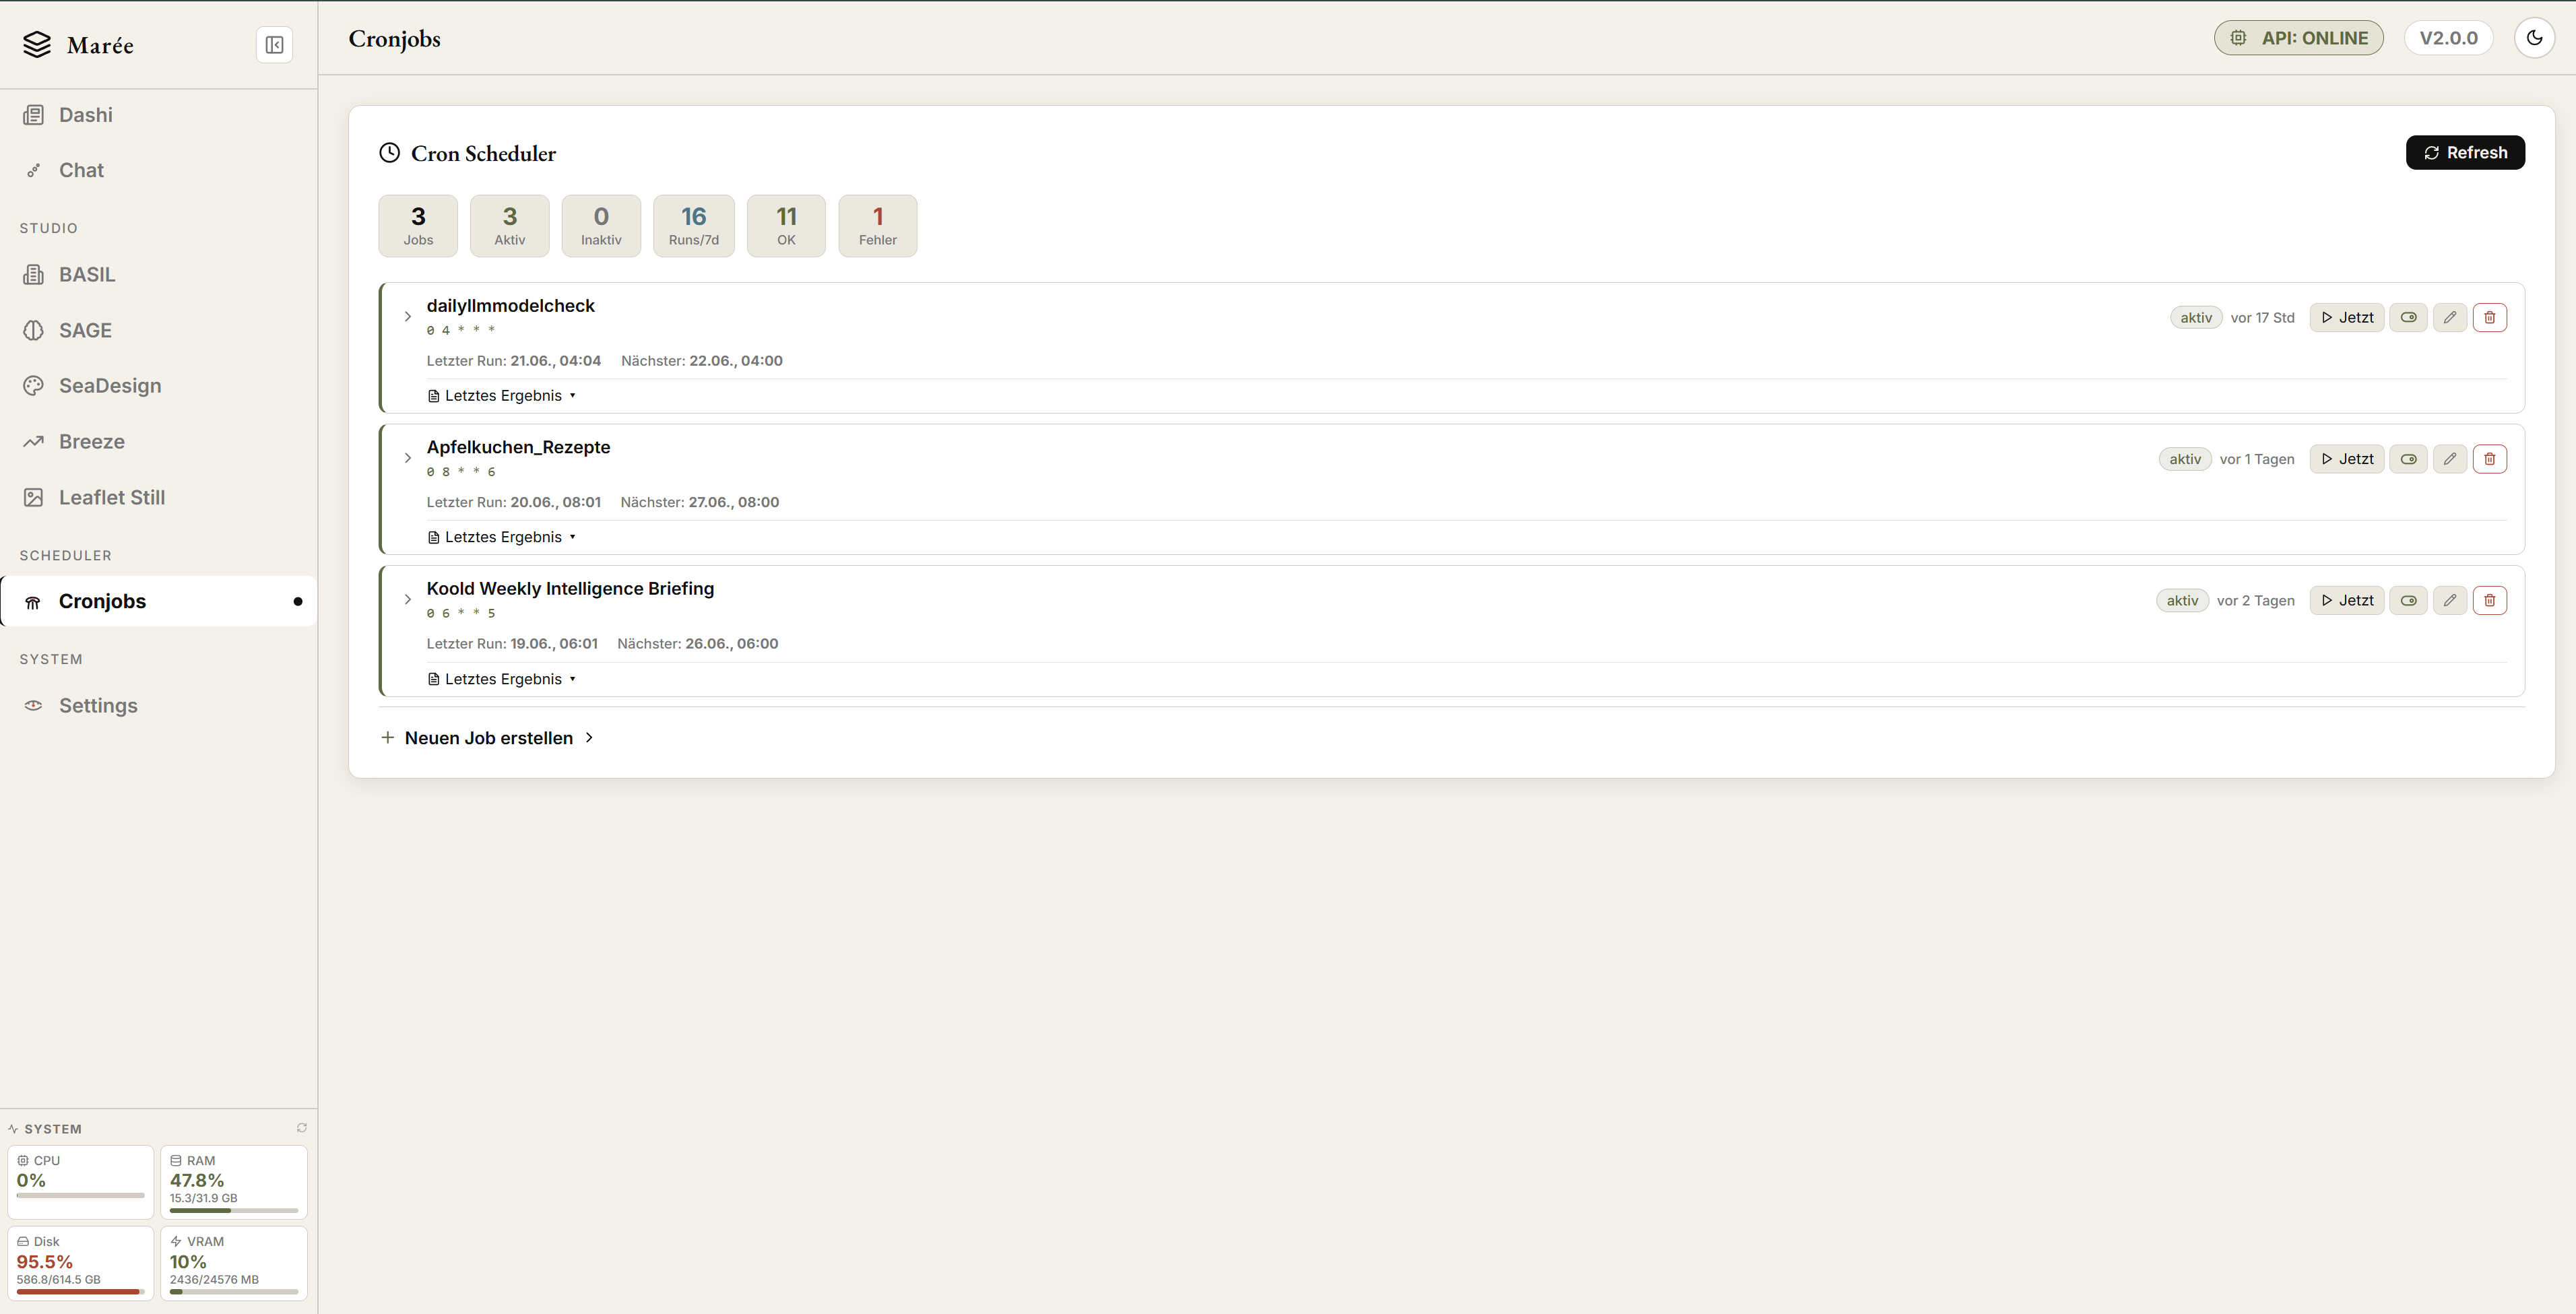Viewport: 2576px width, 1314px height.
Task: Click the BASIL icon in the sidebar
Action: coord(33,274)
